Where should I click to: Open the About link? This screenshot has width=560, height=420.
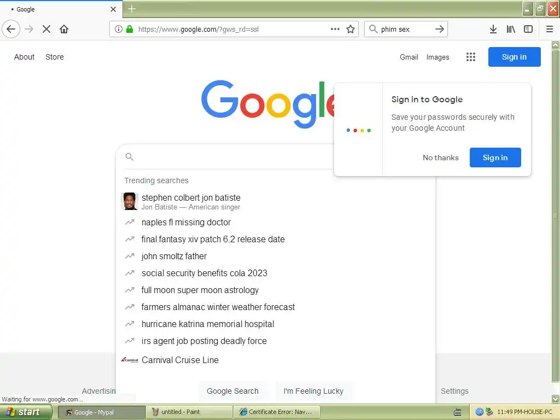pos(24,57)
